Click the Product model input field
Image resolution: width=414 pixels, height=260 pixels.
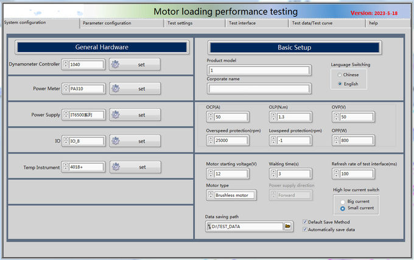tap(259, 70)
